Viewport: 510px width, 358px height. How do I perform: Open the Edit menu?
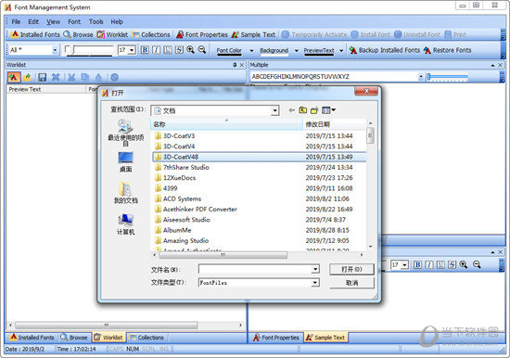(x=33, y=22)
